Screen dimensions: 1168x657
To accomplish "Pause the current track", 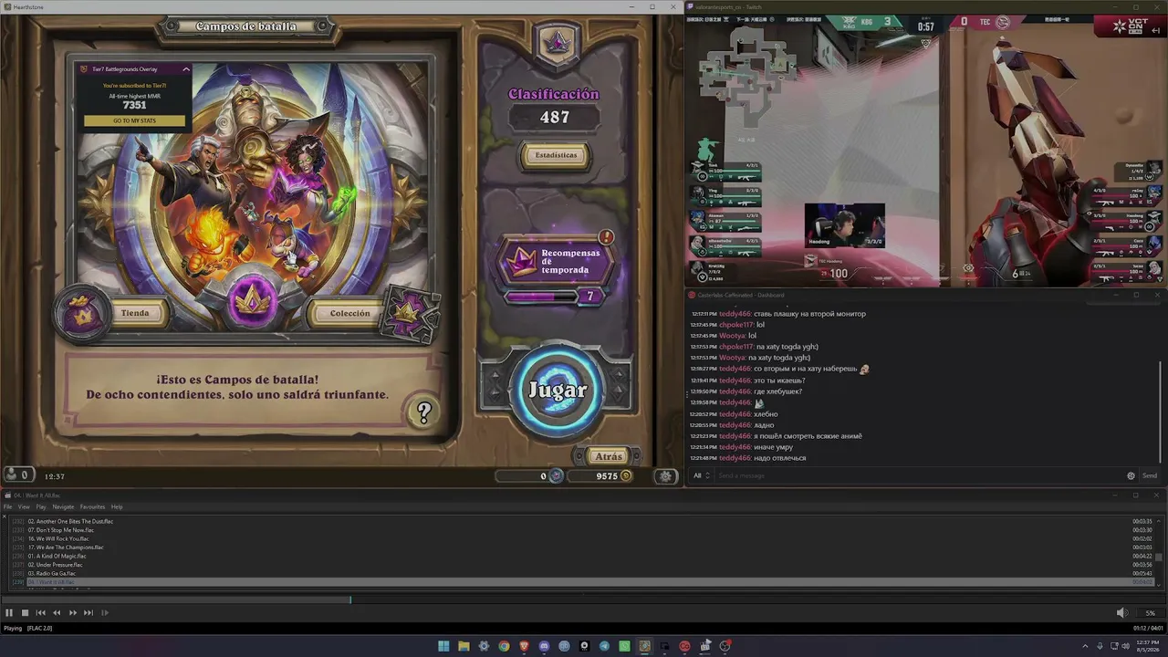I will [x=9, y=613].
